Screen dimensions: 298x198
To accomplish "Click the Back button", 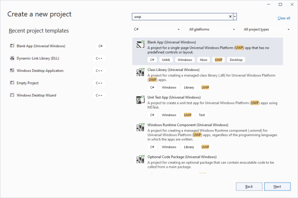I will (x=249, y=187).
